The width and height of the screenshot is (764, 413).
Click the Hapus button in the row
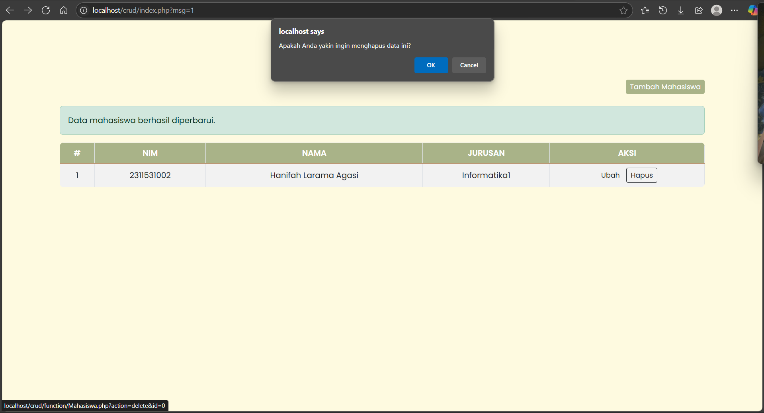click(x=641, y=175)
